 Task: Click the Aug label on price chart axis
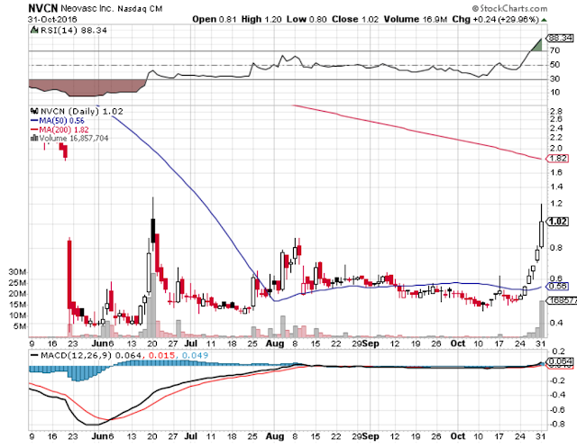[275, 343]
